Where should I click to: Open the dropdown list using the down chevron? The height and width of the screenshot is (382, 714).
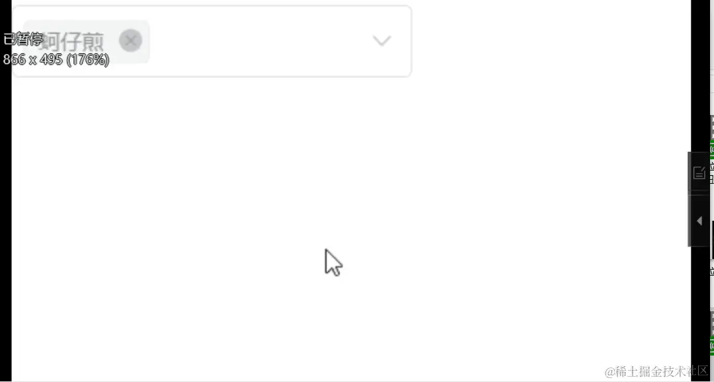[x=382, y=41]
